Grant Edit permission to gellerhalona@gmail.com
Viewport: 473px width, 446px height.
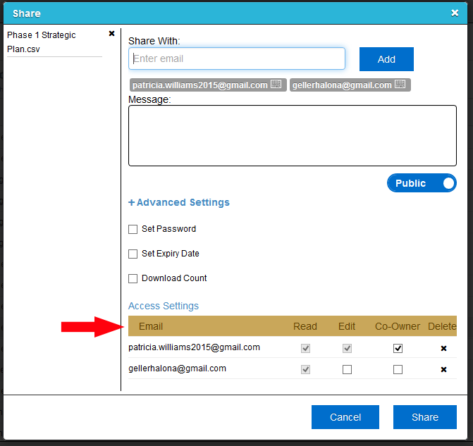coord(347,369)
